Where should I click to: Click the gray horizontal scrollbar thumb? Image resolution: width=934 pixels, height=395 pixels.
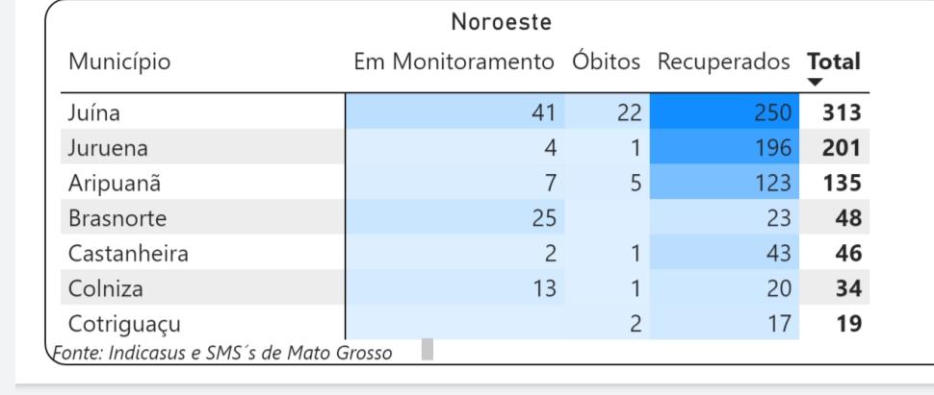pyautogui.click(x=428, y=349)
